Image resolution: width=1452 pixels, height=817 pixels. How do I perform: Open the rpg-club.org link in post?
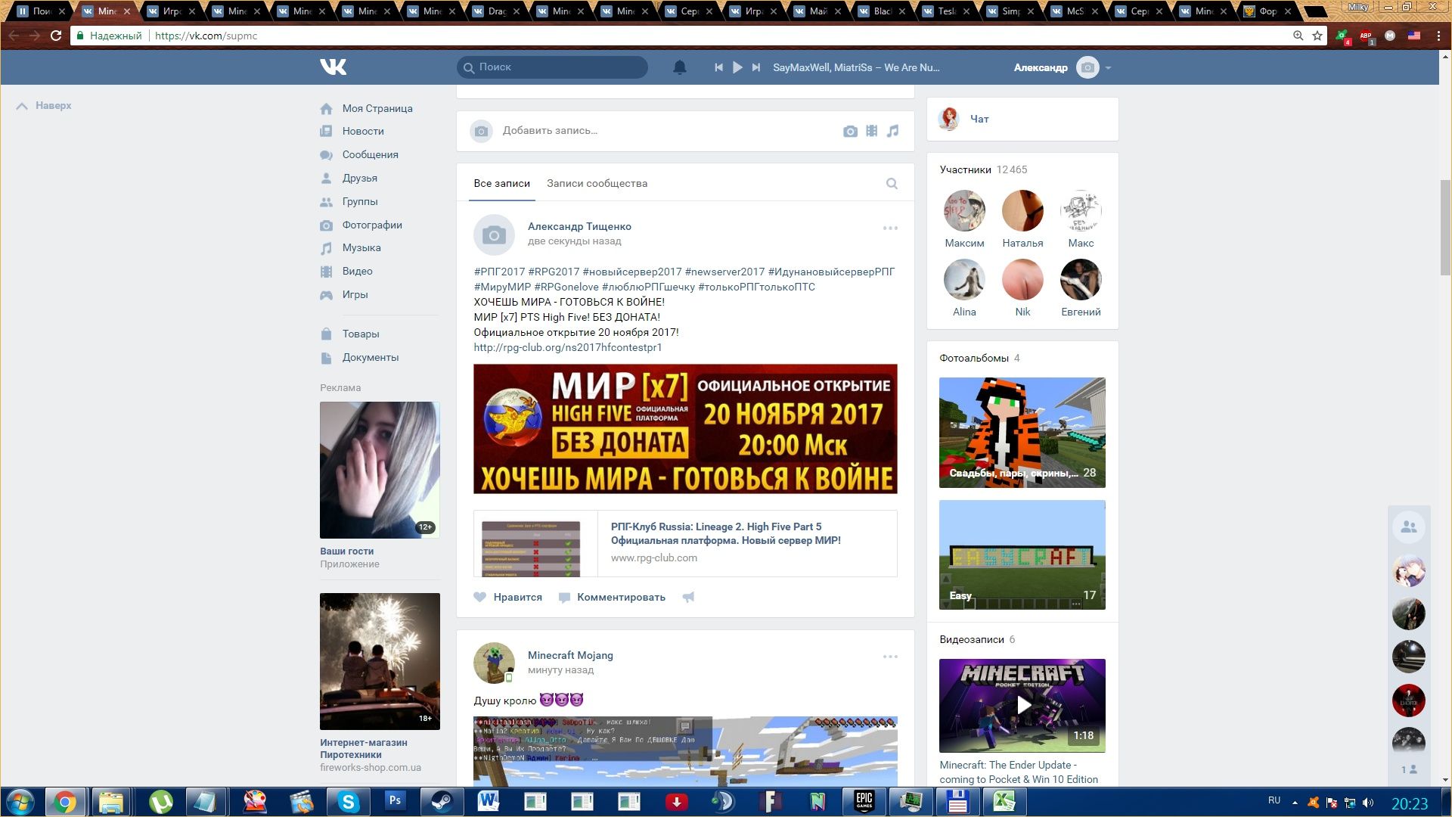pos(567,347)
